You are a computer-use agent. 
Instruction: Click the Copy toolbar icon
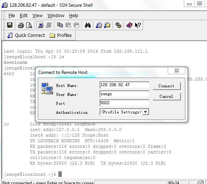pyautogui.click(x=60, y=25)
